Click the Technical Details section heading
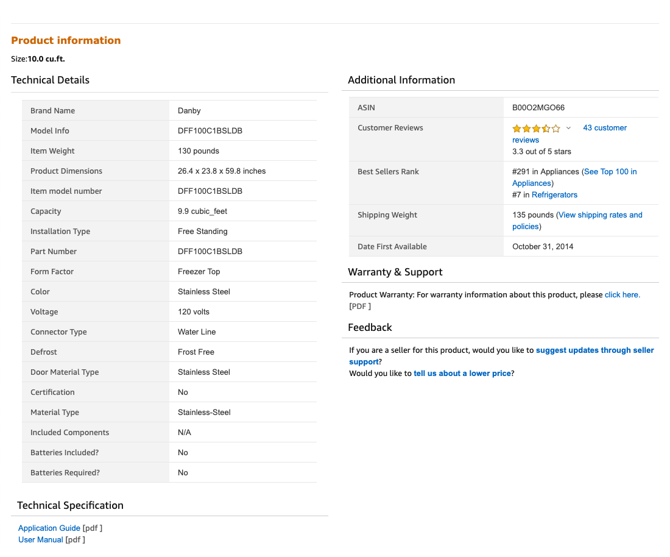The width and height of the screenshot is (670, 557). tap(50, 80)
